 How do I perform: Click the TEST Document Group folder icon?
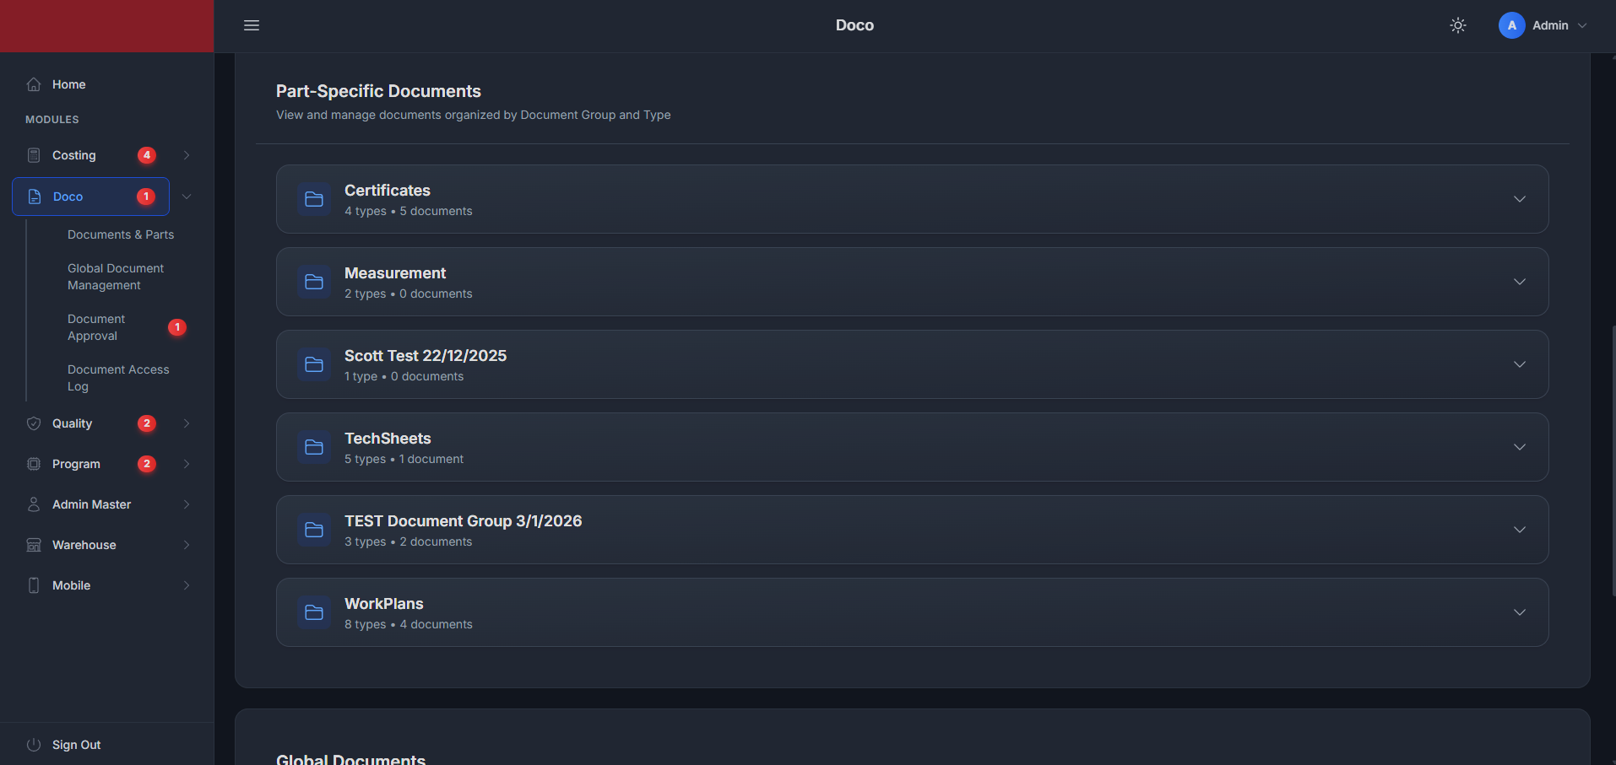[314, 530]
